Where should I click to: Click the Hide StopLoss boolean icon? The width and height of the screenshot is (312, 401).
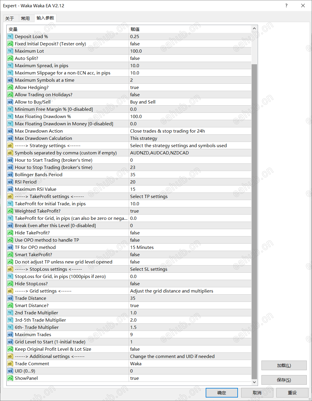[10, 284]
